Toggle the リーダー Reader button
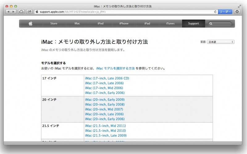 [x=225, y=12]
